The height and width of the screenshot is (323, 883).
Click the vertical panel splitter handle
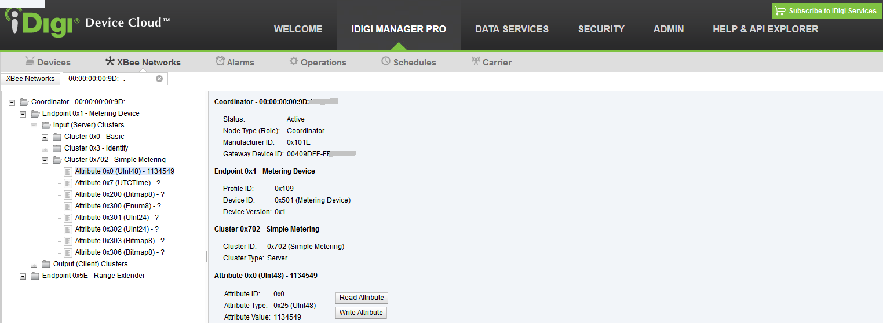pyautogui.click(x=206, y=256)
